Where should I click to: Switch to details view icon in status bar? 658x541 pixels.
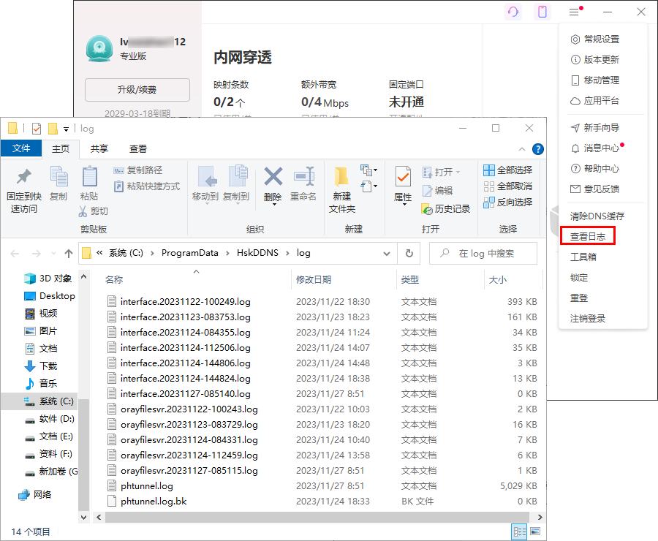coord(520,531)
